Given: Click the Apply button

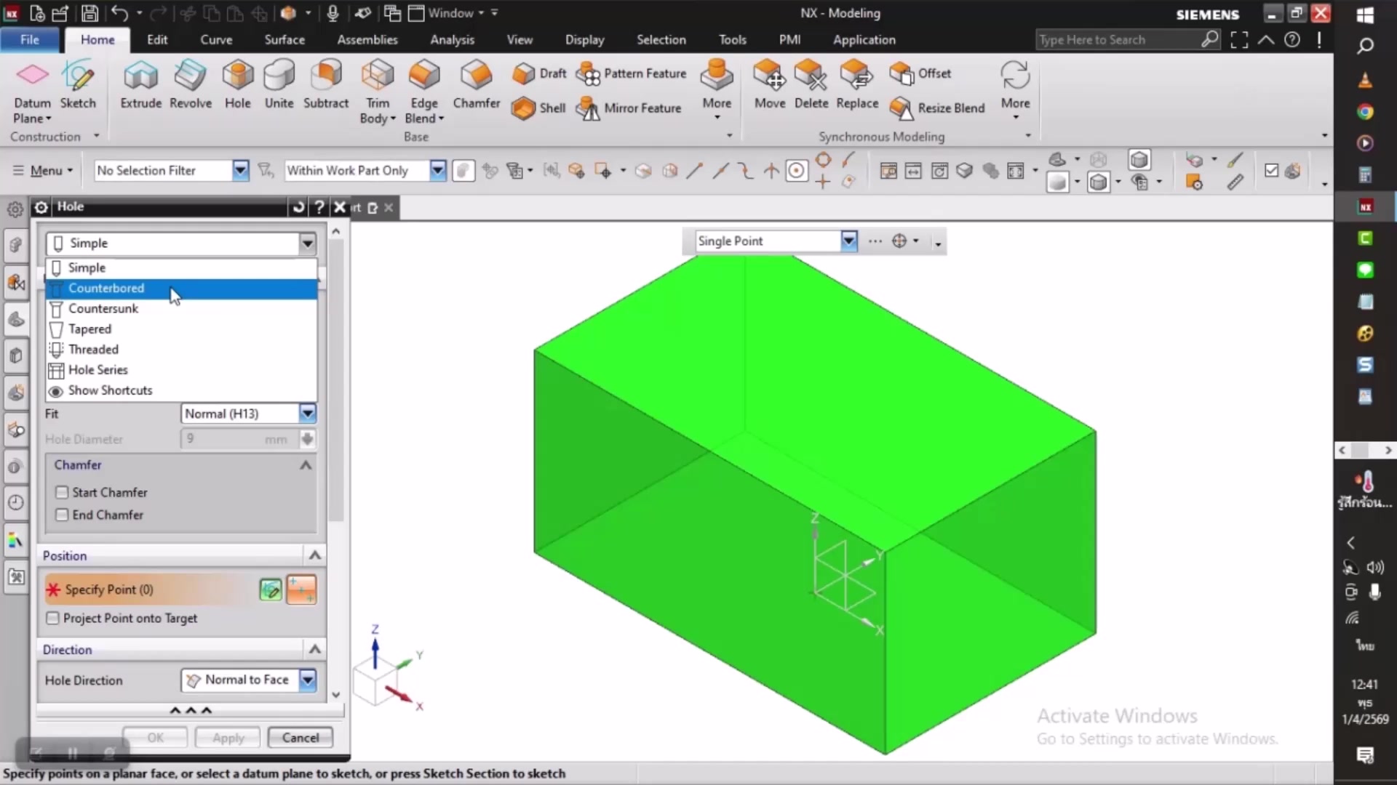Looking at the screenshot, I should (x=228, y=738).
